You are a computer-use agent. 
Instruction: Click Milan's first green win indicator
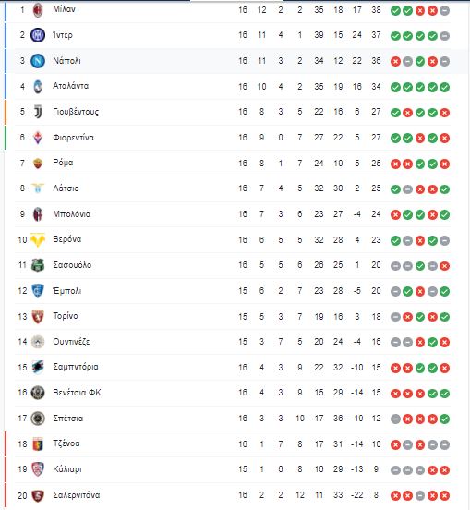[x=395, y=11]
